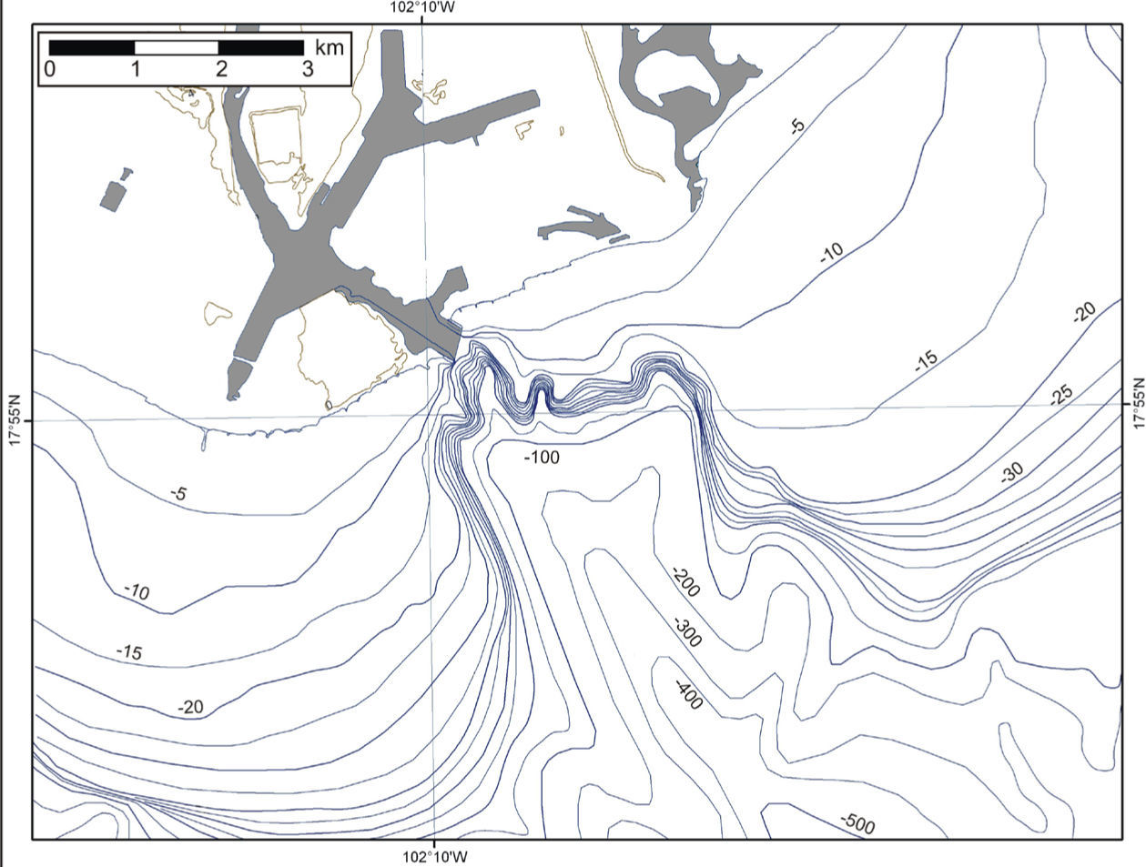Click the right 17°55'N latitude label
1146x867 pixels.
tap(1136, 404)
